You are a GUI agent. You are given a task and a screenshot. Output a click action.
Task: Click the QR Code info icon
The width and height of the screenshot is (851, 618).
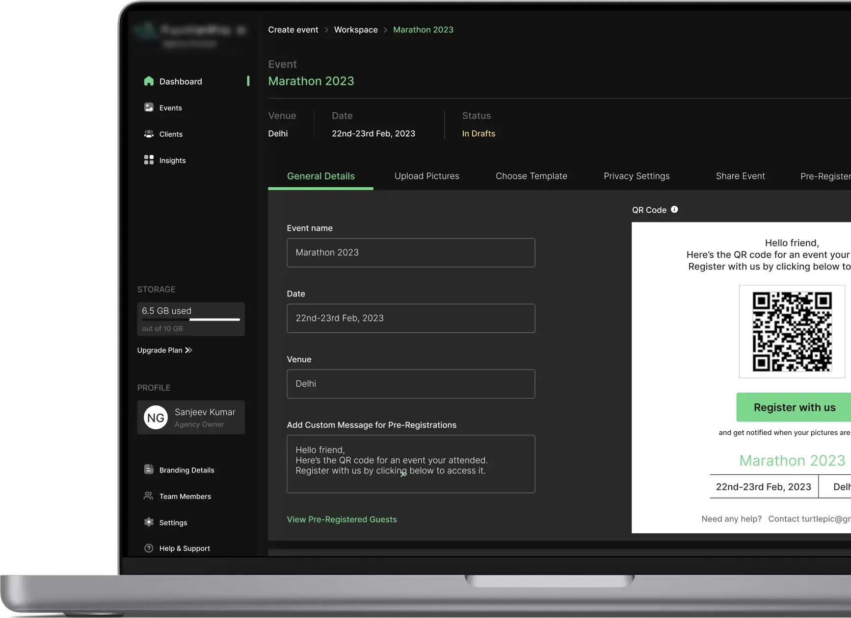pyautogui.click(x=674, y=209)
